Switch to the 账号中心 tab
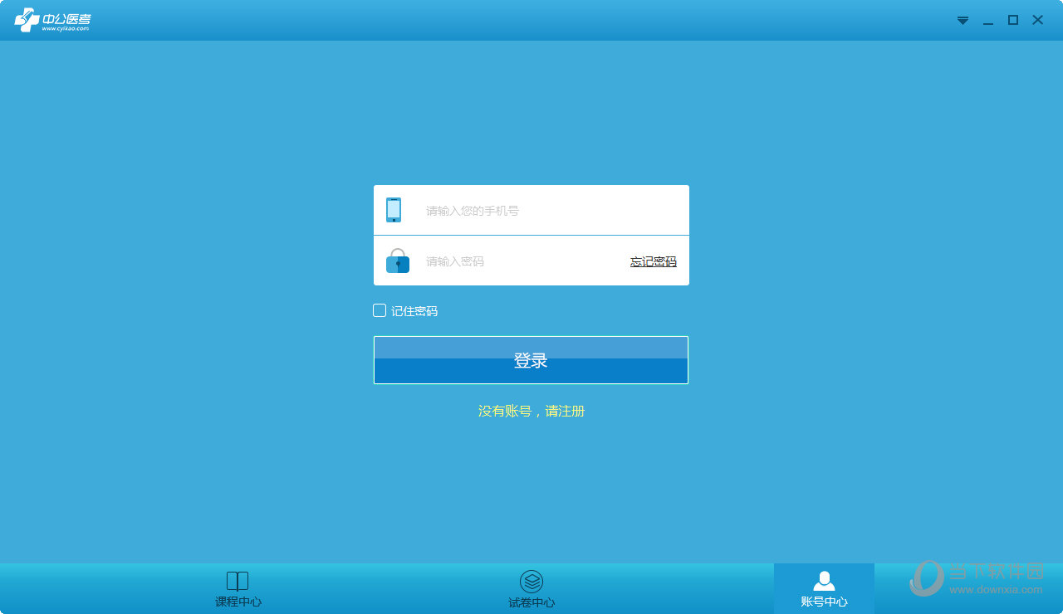 pyautogui.click(x=824, y=589)
